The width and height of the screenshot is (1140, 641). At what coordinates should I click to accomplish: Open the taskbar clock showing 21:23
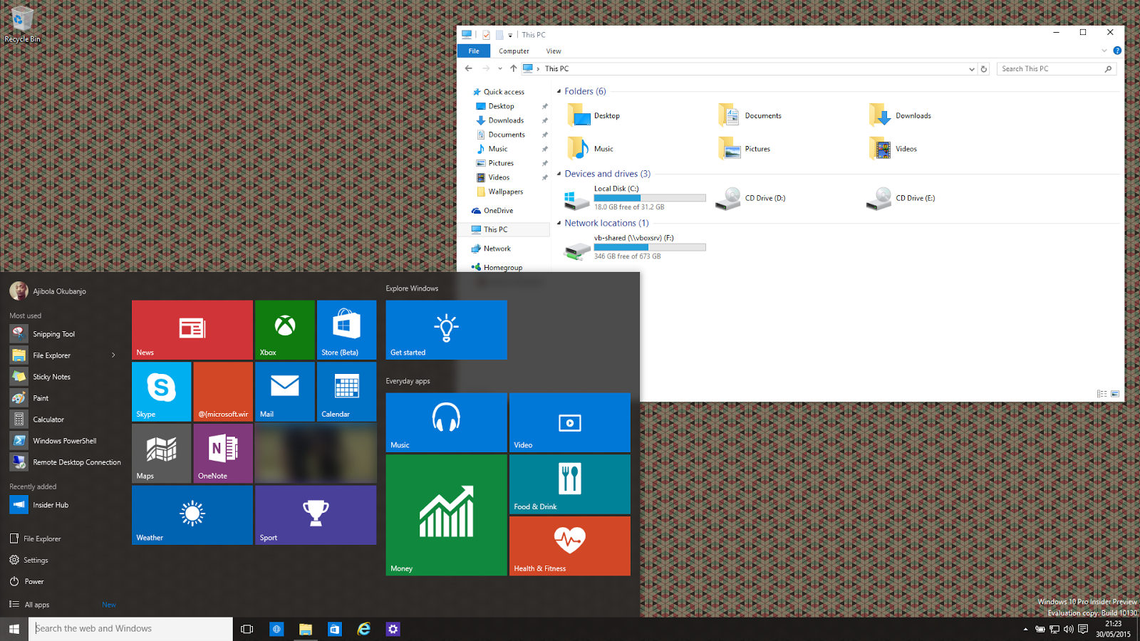pyautogui.click(x=1113, y=629)
